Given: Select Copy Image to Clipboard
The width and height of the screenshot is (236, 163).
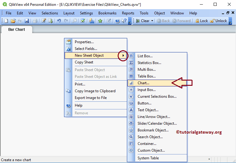Looking at the screenshot, I should pos(96,91).
